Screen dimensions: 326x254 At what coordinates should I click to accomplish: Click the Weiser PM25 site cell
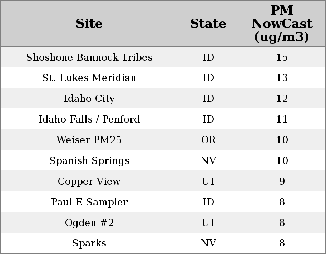89,140
